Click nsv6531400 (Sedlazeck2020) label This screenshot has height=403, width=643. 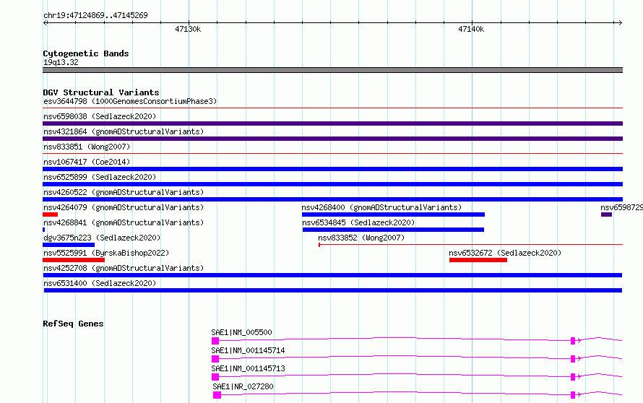tap(100, 283)
